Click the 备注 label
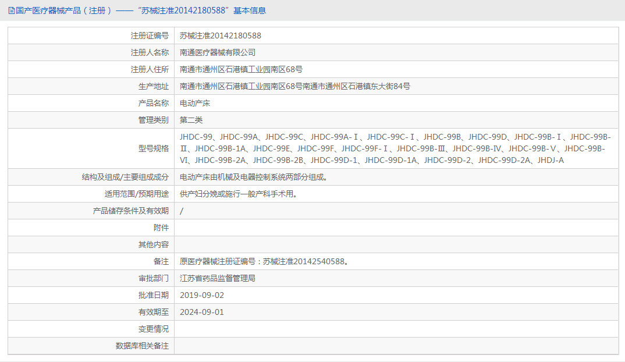This screenshot has height=362, width=625. point(161,261)
